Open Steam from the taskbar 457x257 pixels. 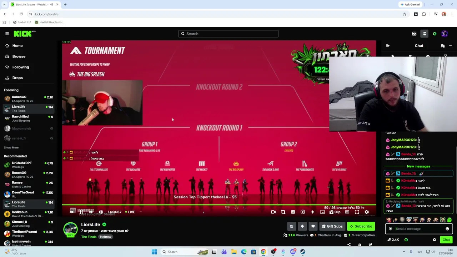pyautogui.click(x=303, y=252)
